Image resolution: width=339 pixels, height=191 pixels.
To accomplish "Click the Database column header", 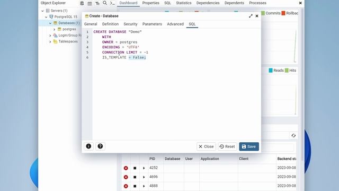I will [173, 159].
